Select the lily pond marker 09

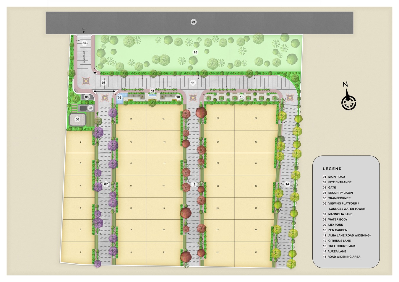point(153,91)
